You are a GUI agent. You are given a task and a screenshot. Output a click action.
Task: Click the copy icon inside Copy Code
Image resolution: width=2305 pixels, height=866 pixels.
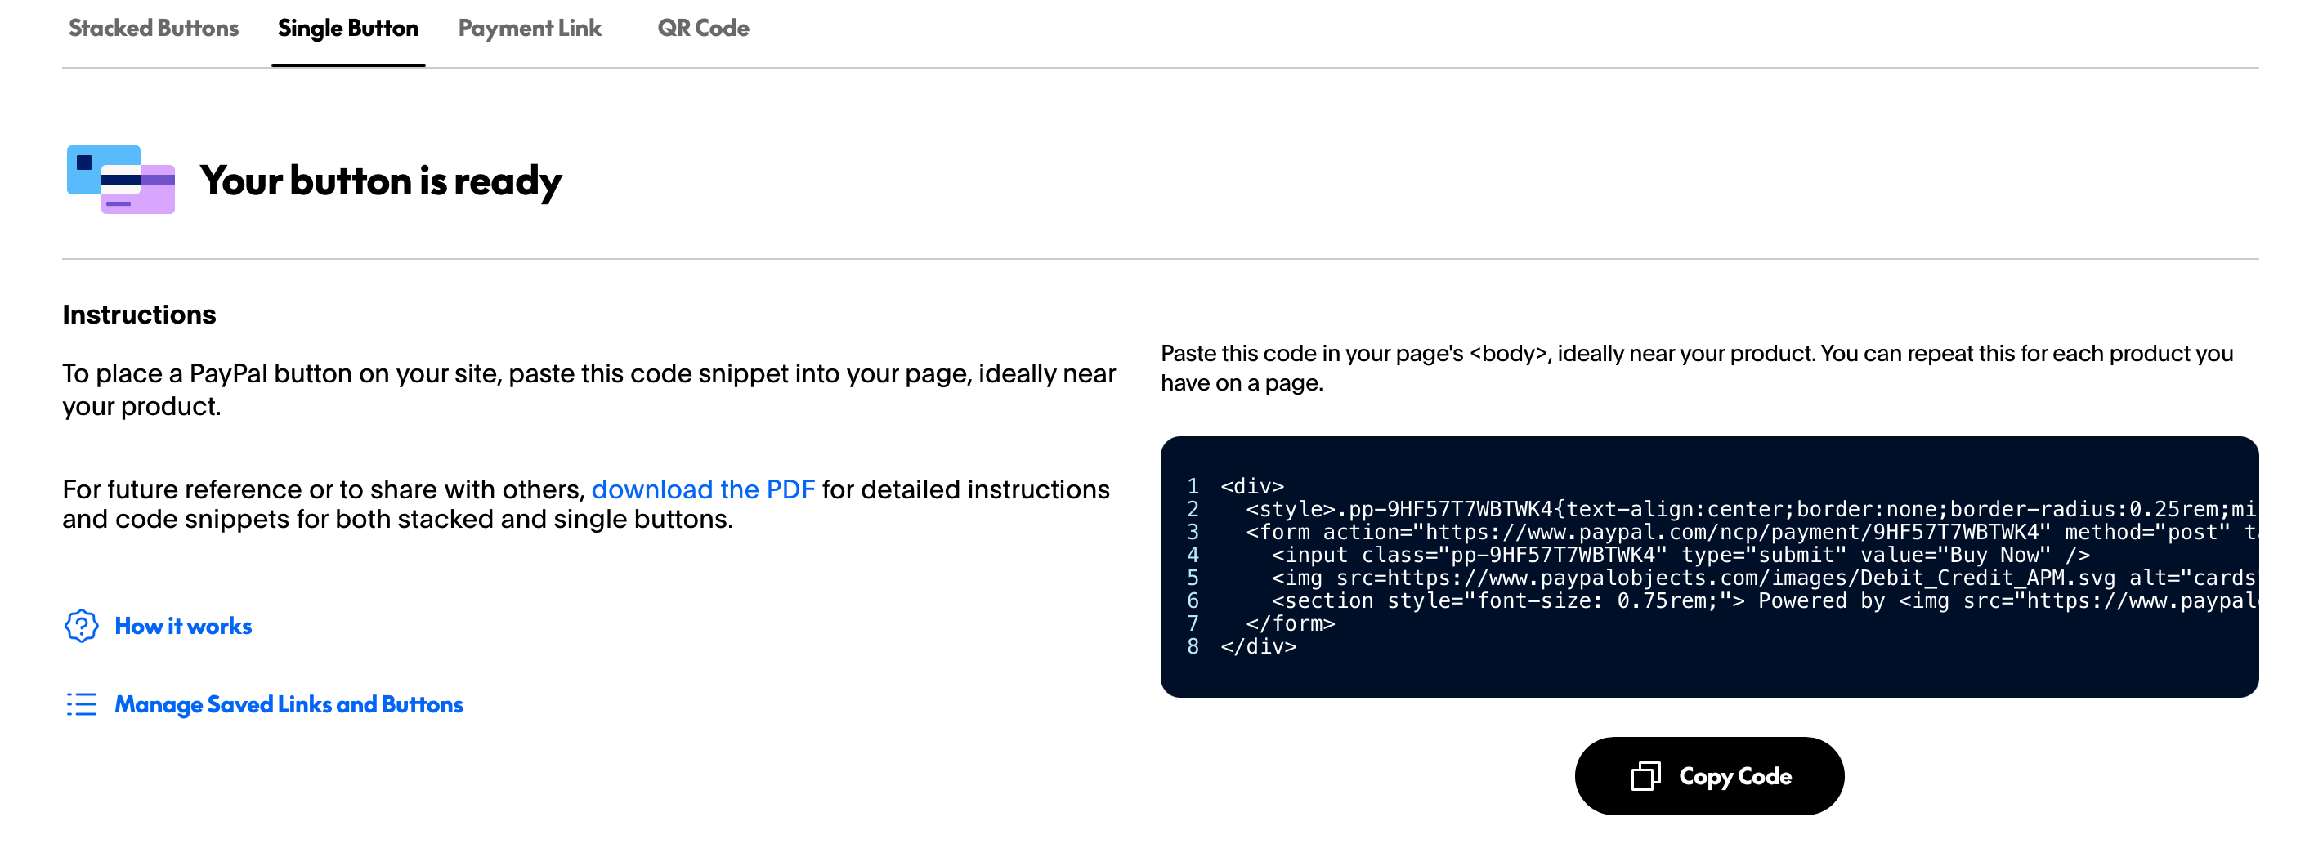(1645, 776)
